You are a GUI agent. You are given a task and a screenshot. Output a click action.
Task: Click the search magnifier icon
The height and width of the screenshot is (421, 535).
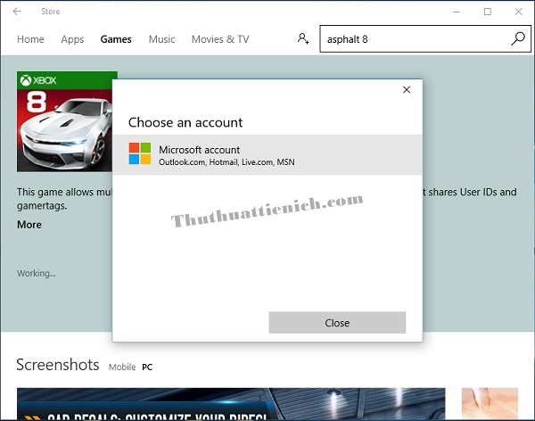point(517,39)
